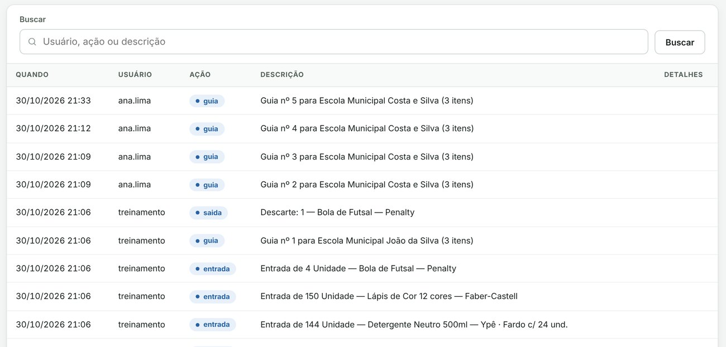Click the guia badge in the Guia nº 2 row
The image size is (726, 347).
pyautogui.click(x=207, y=185)
